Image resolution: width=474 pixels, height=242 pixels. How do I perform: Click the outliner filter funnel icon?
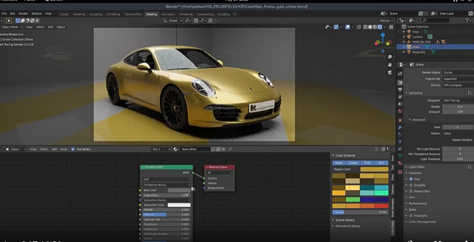[x=468, y=21]
